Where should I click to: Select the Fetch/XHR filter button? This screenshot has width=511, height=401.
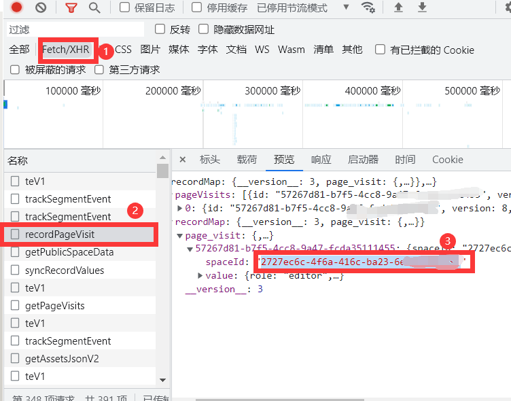point(65,50)
